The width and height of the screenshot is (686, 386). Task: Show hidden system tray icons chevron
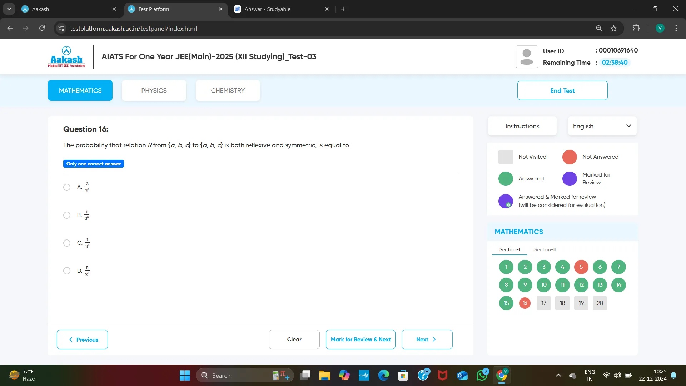tap(558, 375)
